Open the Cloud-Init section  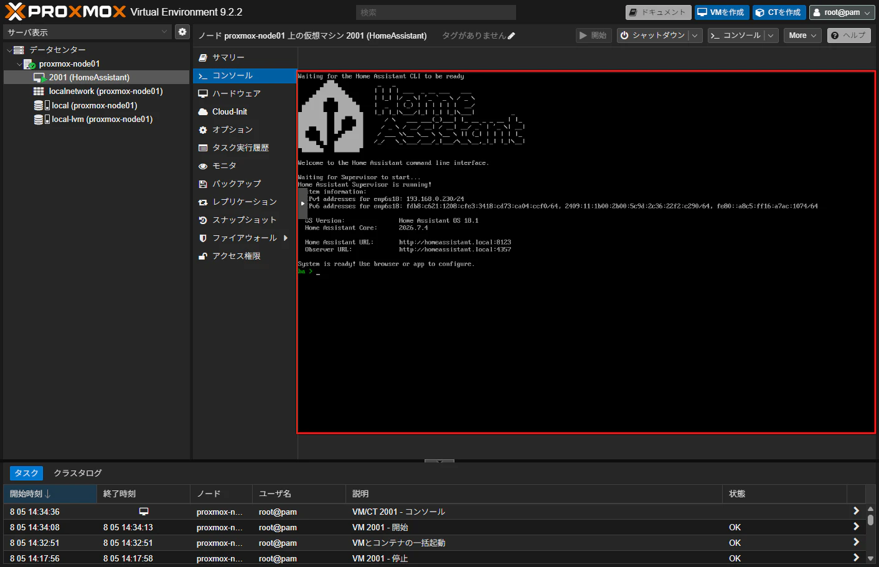coord(245,111)
